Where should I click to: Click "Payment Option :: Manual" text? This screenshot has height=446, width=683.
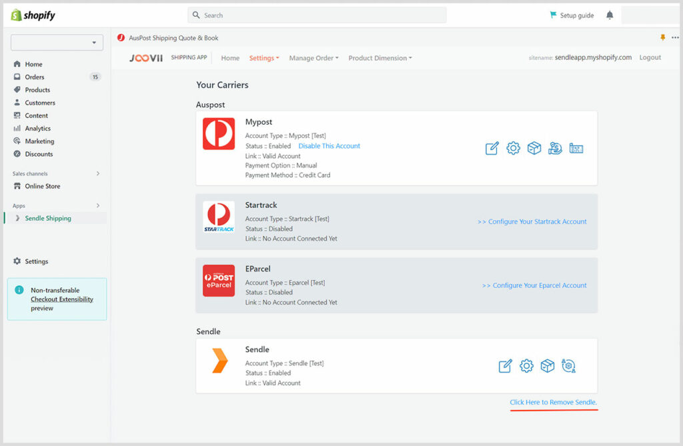(281, 165)
